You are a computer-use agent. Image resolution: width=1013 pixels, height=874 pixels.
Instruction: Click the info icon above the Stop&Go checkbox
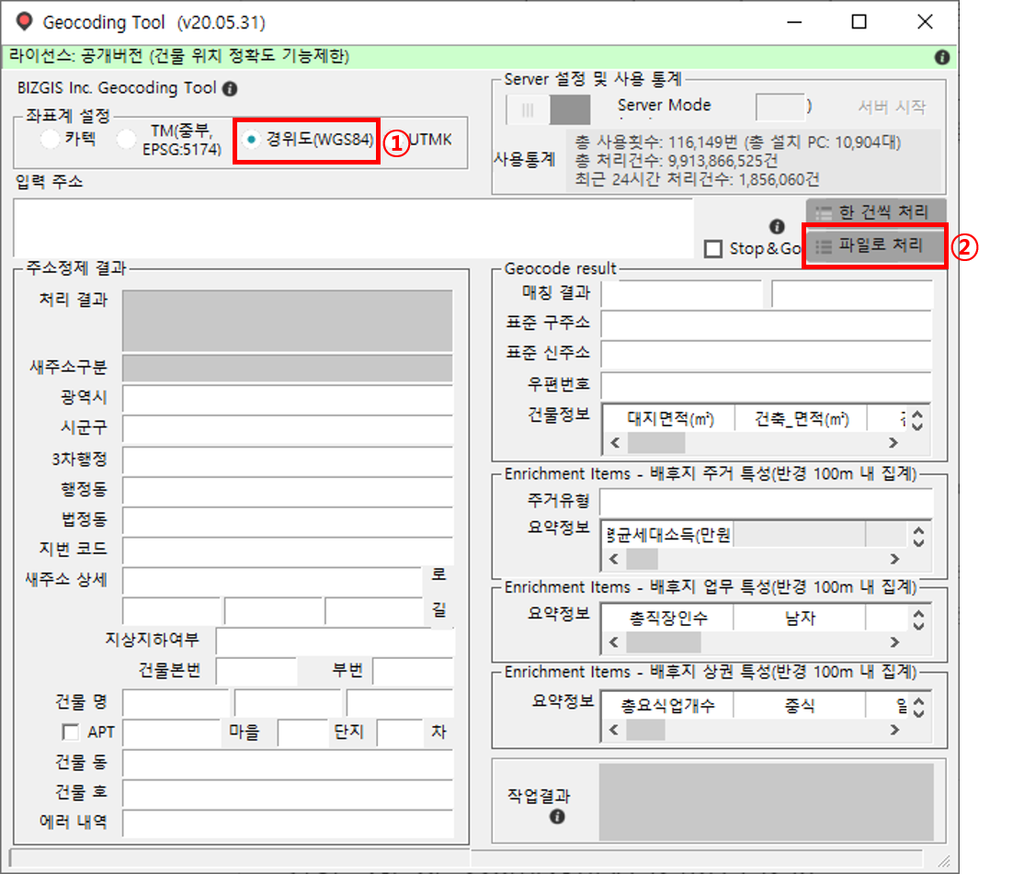click(x=777, y=226)
